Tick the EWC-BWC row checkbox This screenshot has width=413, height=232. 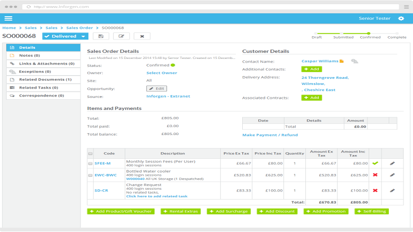pos(90,175)
